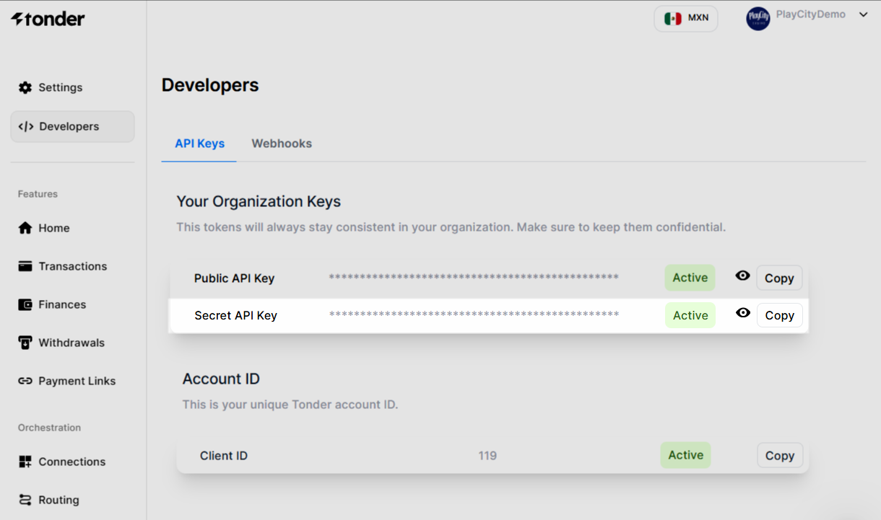Select the API Keys tab
This screenshot has height=520, width=881.
(x=199, y=144)
